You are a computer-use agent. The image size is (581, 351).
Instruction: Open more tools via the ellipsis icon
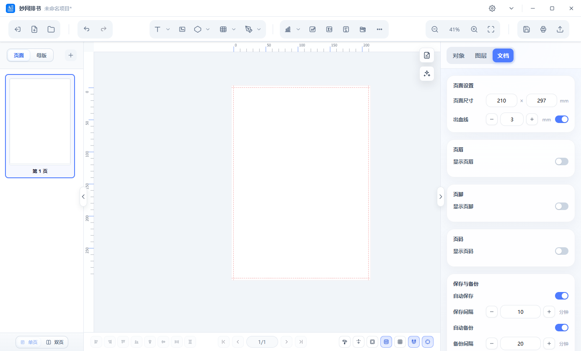point(380,29)
